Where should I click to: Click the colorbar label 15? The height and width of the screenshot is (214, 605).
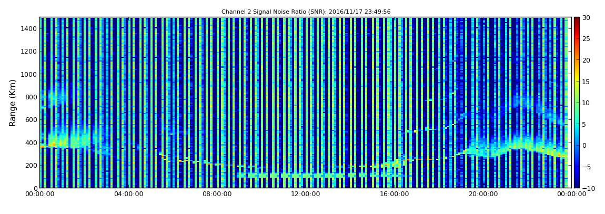587,81
